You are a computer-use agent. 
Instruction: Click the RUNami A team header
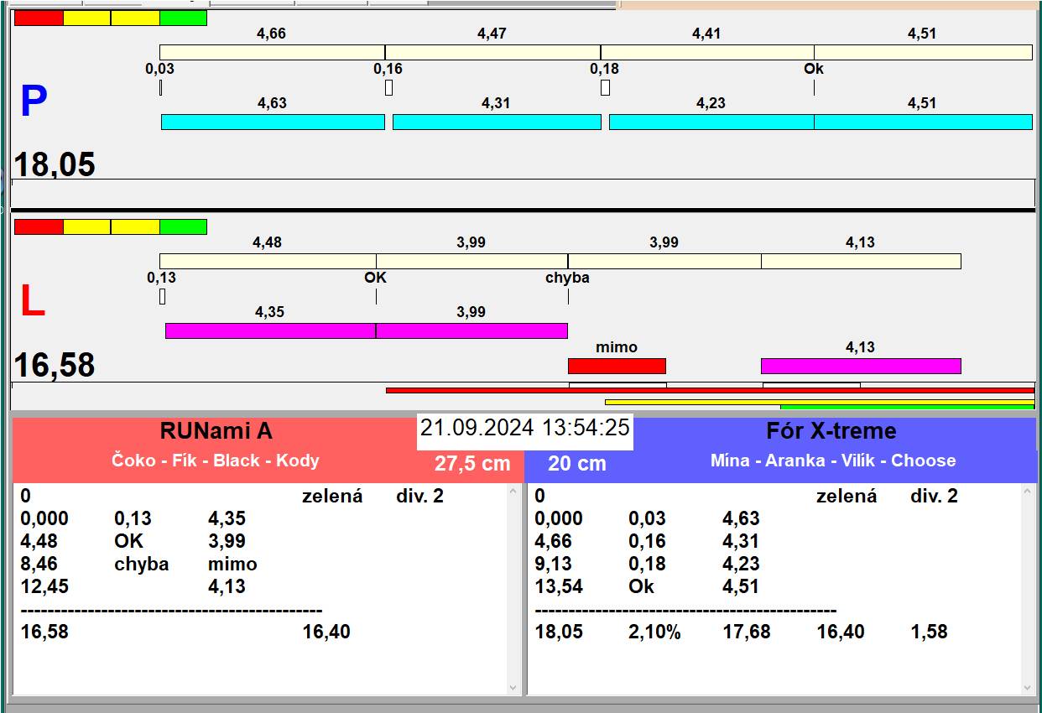(216, 431)
